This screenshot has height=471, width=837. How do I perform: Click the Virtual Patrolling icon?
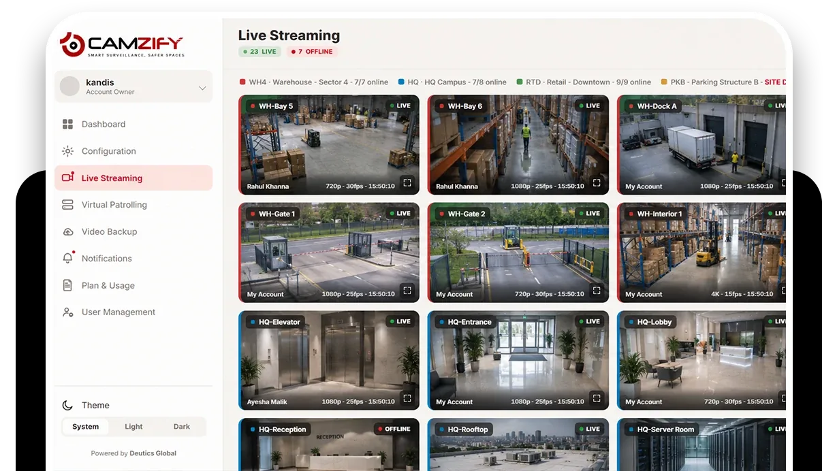pyautogui.click(x=67, y=205)
